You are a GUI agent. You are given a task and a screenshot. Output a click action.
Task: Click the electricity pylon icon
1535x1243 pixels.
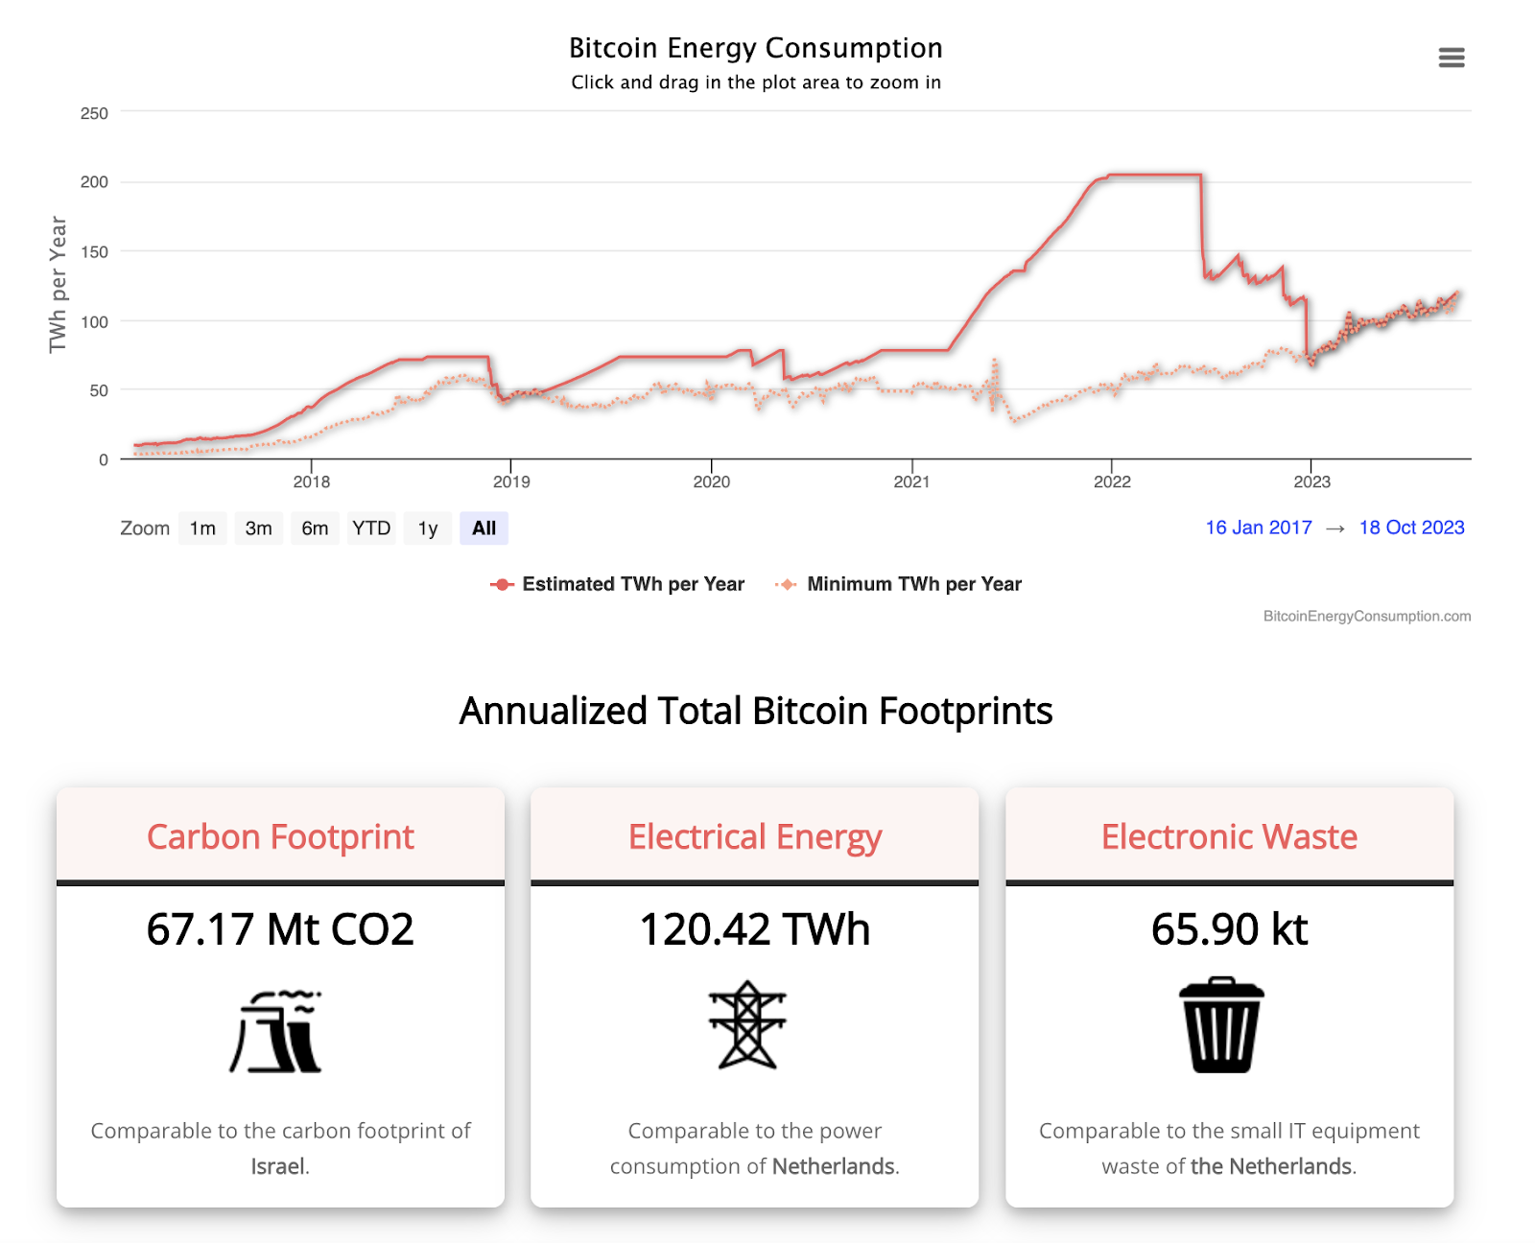(747, 1024)
